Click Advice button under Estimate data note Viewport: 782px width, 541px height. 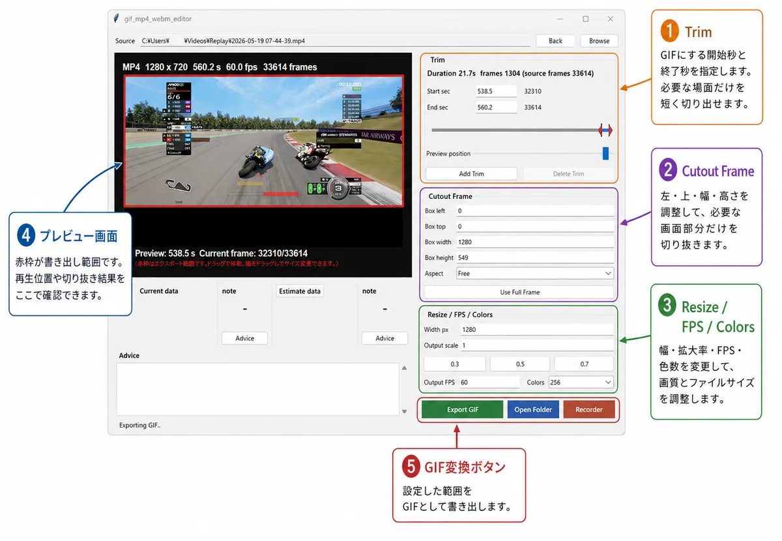pos(384,338)
